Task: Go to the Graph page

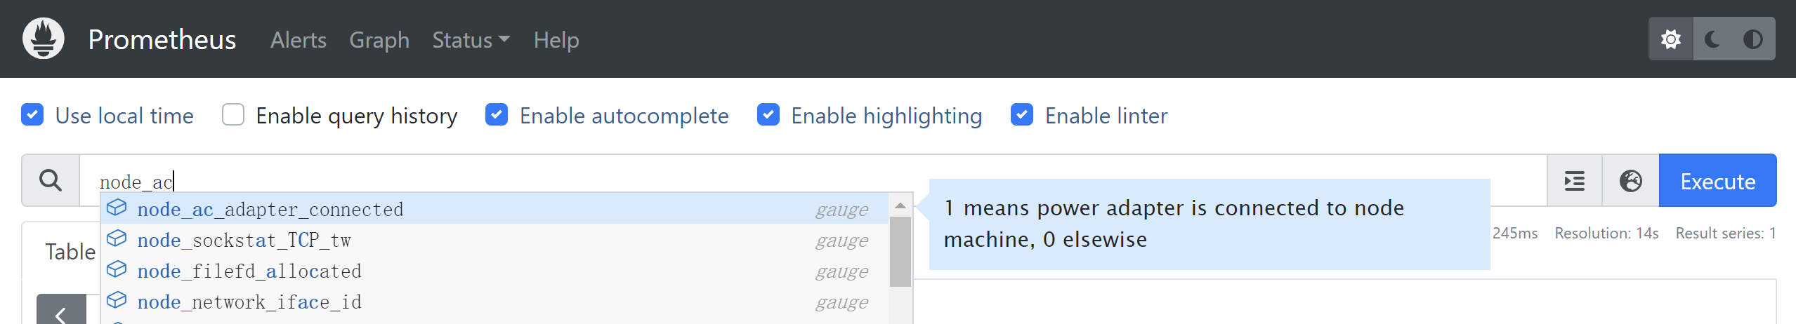Action: point(379,40)
